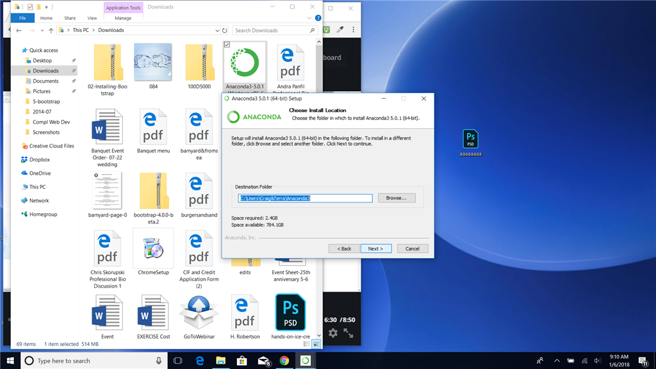Viewport: 656px width, 369px height.
Task: Select the barnyard&fromsea PDF file
Action: (x=199, y=127)
